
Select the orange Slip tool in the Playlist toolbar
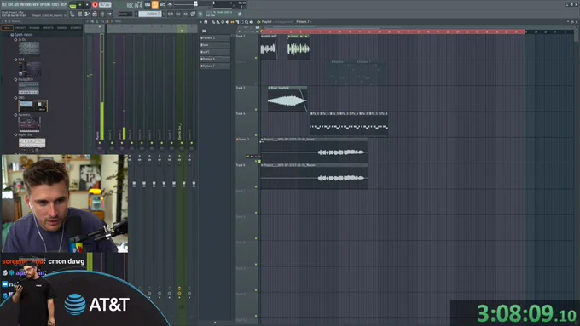pyautogui.click(x=232, y=22)
